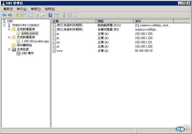Click the public.com.tw zone icon
The image size is (192, 134).
(x=18, y=33)
